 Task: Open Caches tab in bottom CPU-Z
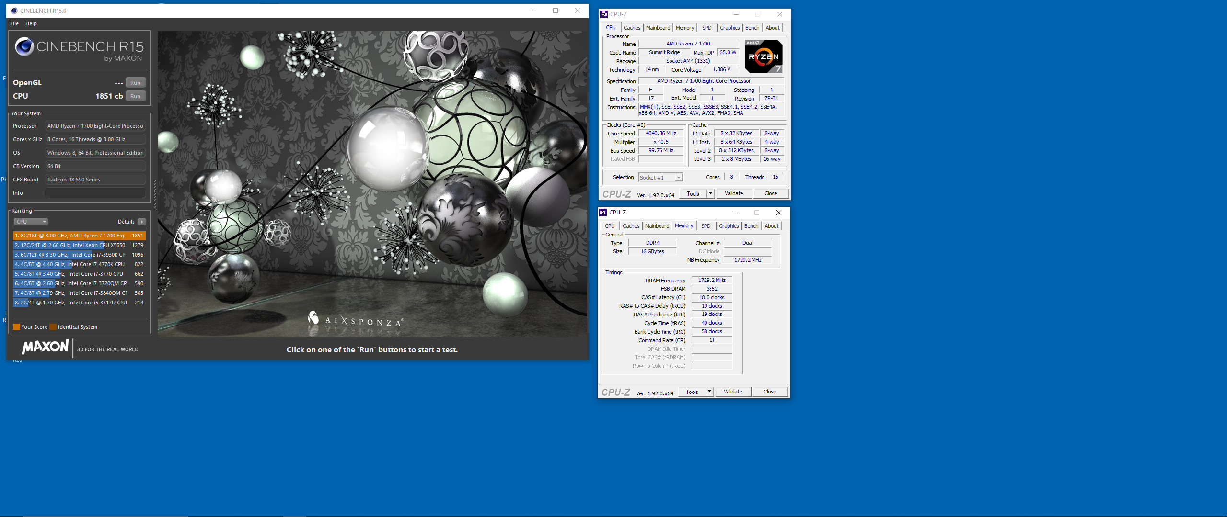[631, 226]
